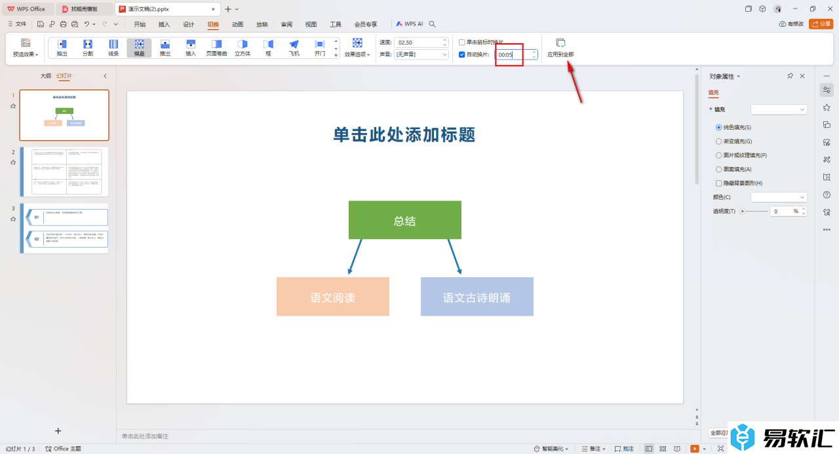Select the 飞机 transition effect
Screen dimensions: 839x454
(x=294, y=48)
